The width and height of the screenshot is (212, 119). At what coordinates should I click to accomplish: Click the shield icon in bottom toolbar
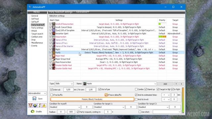coord(30,105)
